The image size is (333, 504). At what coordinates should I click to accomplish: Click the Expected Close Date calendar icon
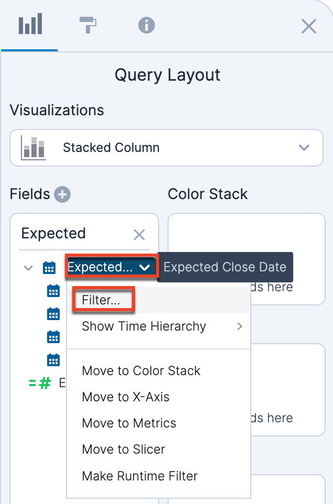[49, 268]
